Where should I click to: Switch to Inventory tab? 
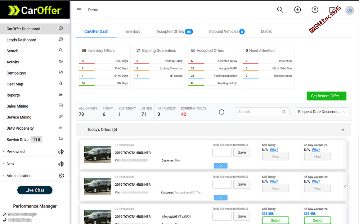click(132, 31)
